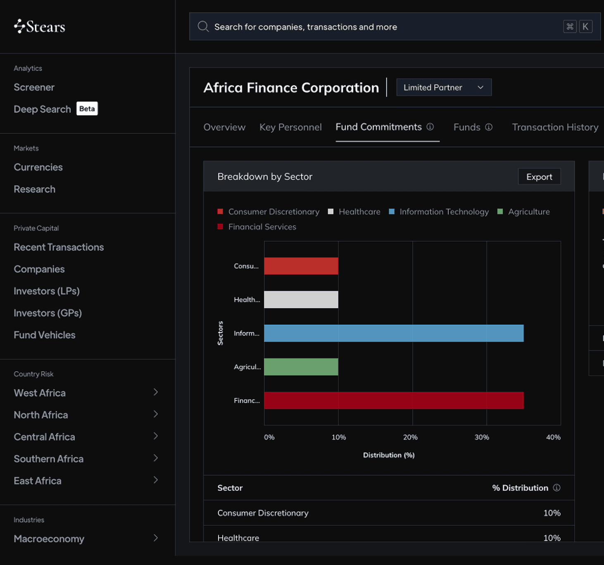Switch to the Overview tab

click(x=224, y=127)
